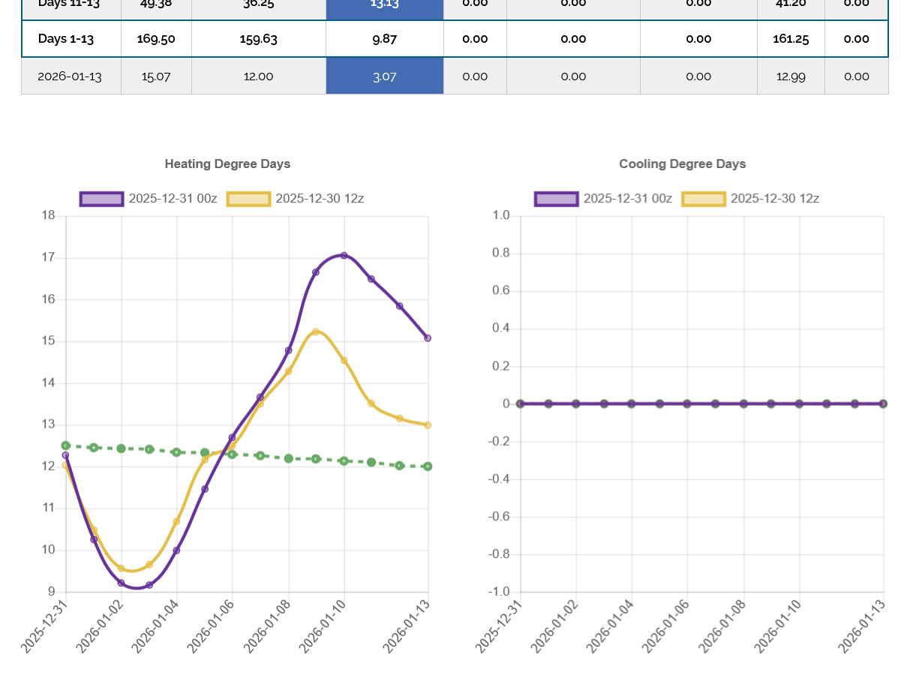
Task: Click purple legend swatch in Heating Degree Days
Action: pos(101,199)
